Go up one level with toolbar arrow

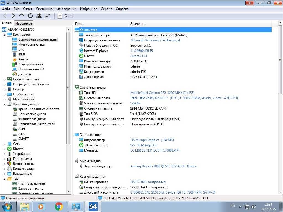point(22,16)
